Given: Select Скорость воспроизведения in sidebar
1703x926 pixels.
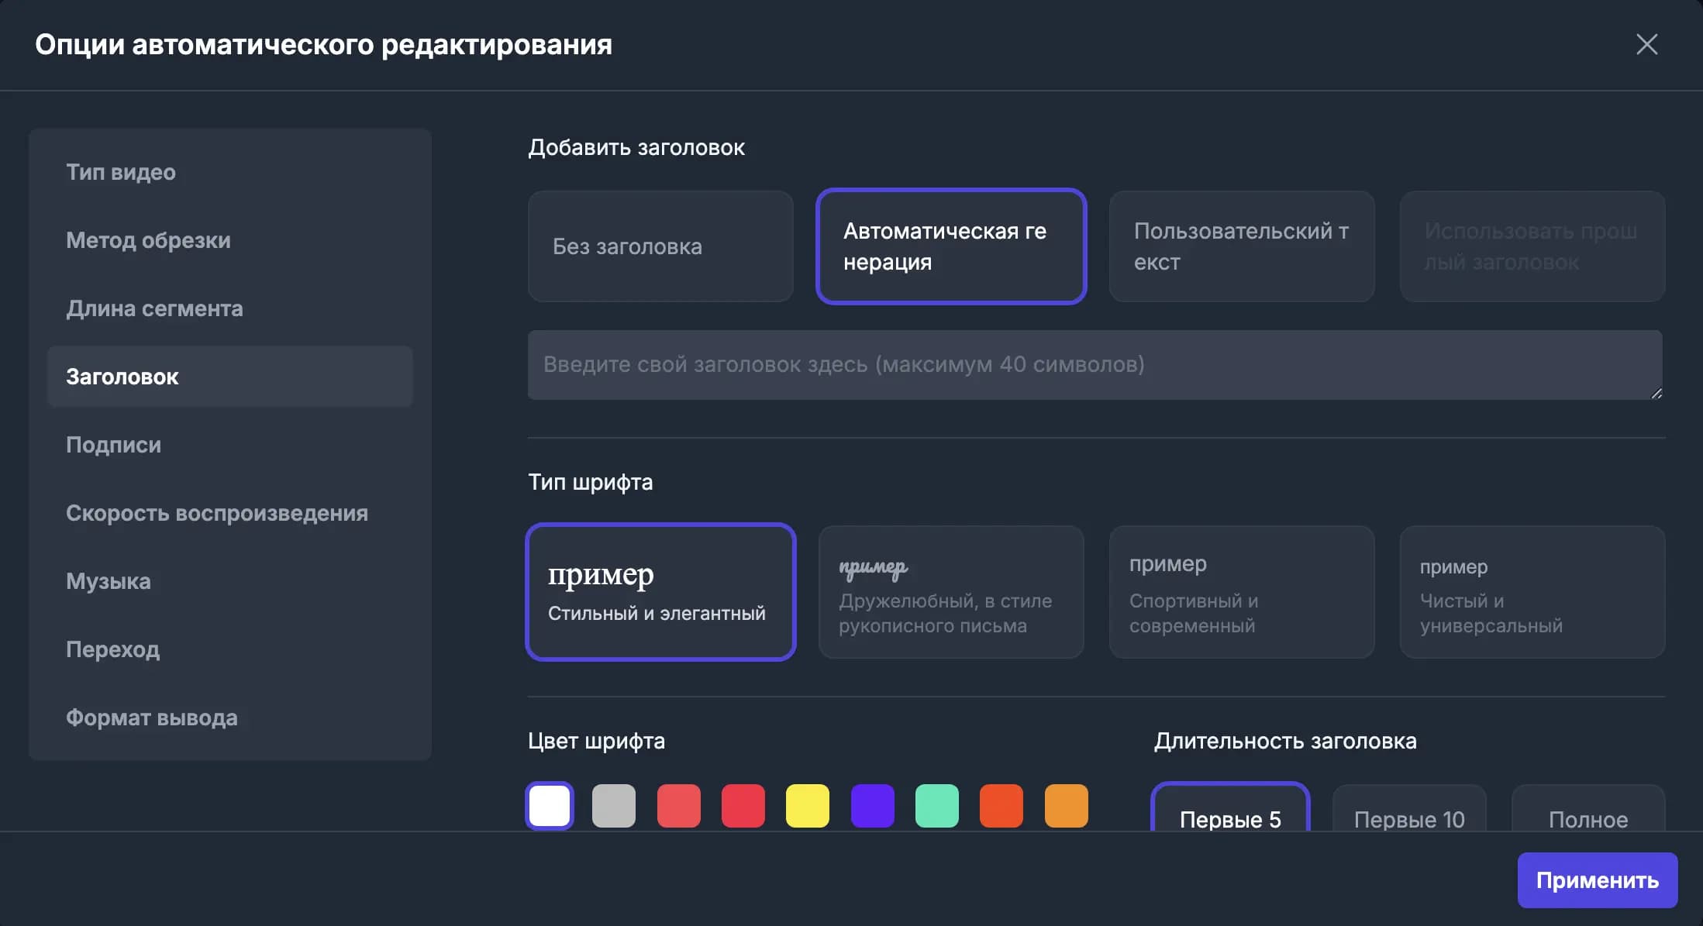Looking at the screenshot, I should pyautogui.click(x=217, y=513).
